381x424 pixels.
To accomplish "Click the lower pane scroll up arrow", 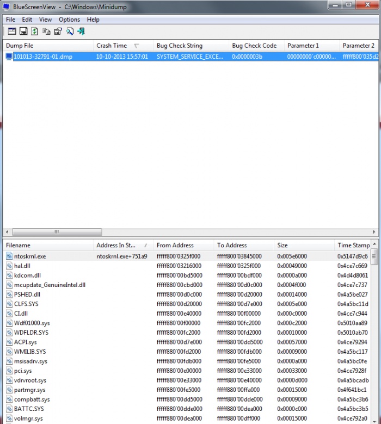I will click(x=374, y=244).
